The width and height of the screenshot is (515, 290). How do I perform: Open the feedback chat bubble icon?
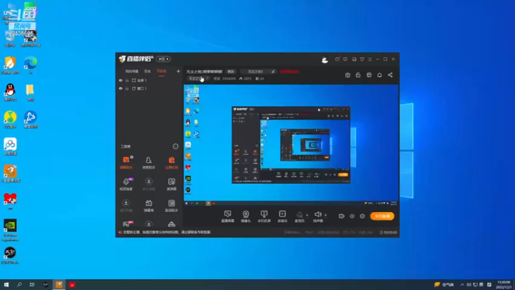pyautogui.click(x=345, y=59)
